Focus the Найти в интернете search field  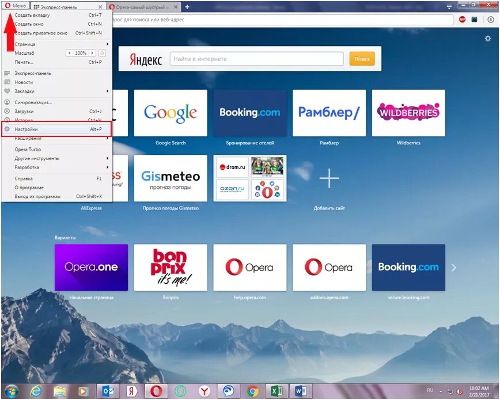(x=257, y=59)
